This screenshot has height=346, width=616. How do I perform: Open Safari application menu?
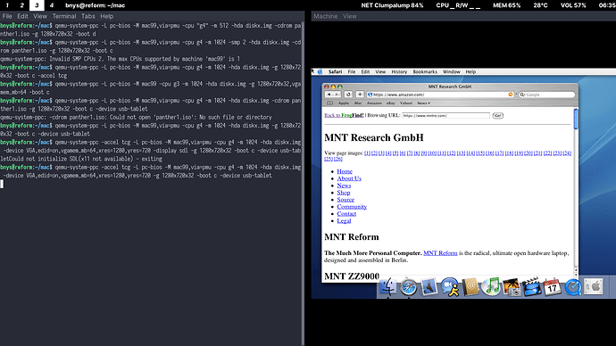[335, 72]
